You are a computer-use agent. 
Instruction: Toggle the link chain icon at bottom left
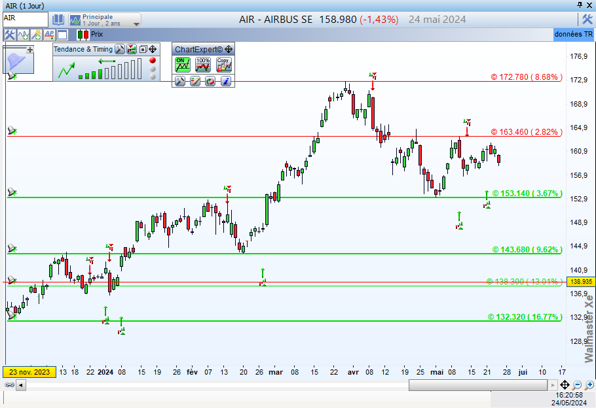click(9, 385)
